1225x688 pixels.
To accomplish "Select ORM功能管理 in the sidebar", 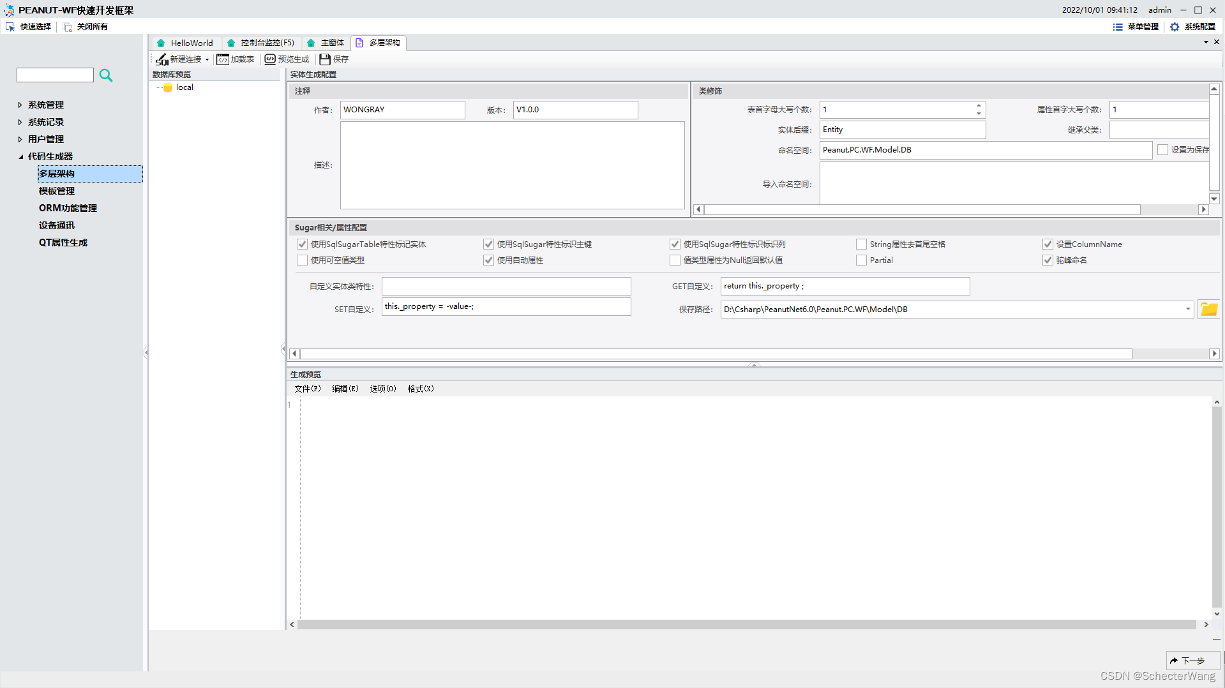I will coord(68,208).
